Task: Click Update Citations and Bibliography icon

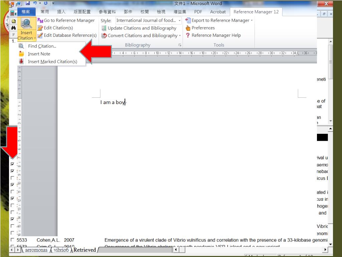Action: coord(104,28)
